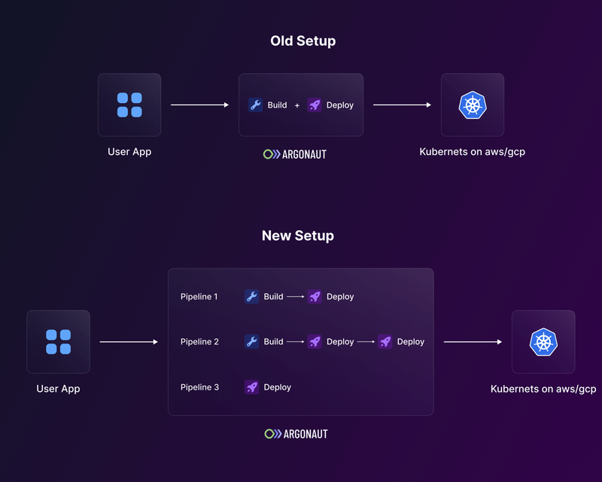
Task: Click the New Setup heading
Action: [x=298, y=235]
